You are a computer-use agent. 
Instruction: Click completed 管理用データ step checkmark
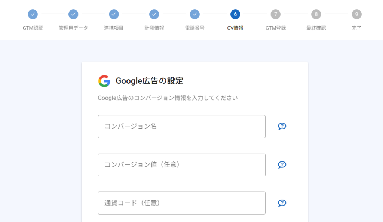73,15
